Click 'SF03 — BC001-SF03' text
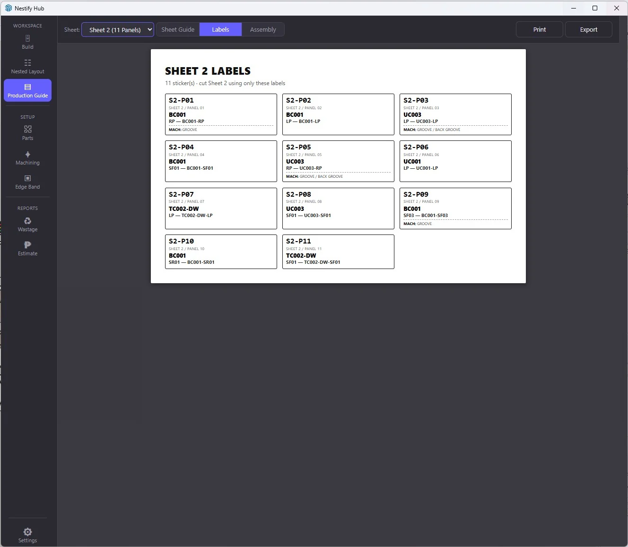The height and width of the screenshot is (547, 628). [426, 216]
